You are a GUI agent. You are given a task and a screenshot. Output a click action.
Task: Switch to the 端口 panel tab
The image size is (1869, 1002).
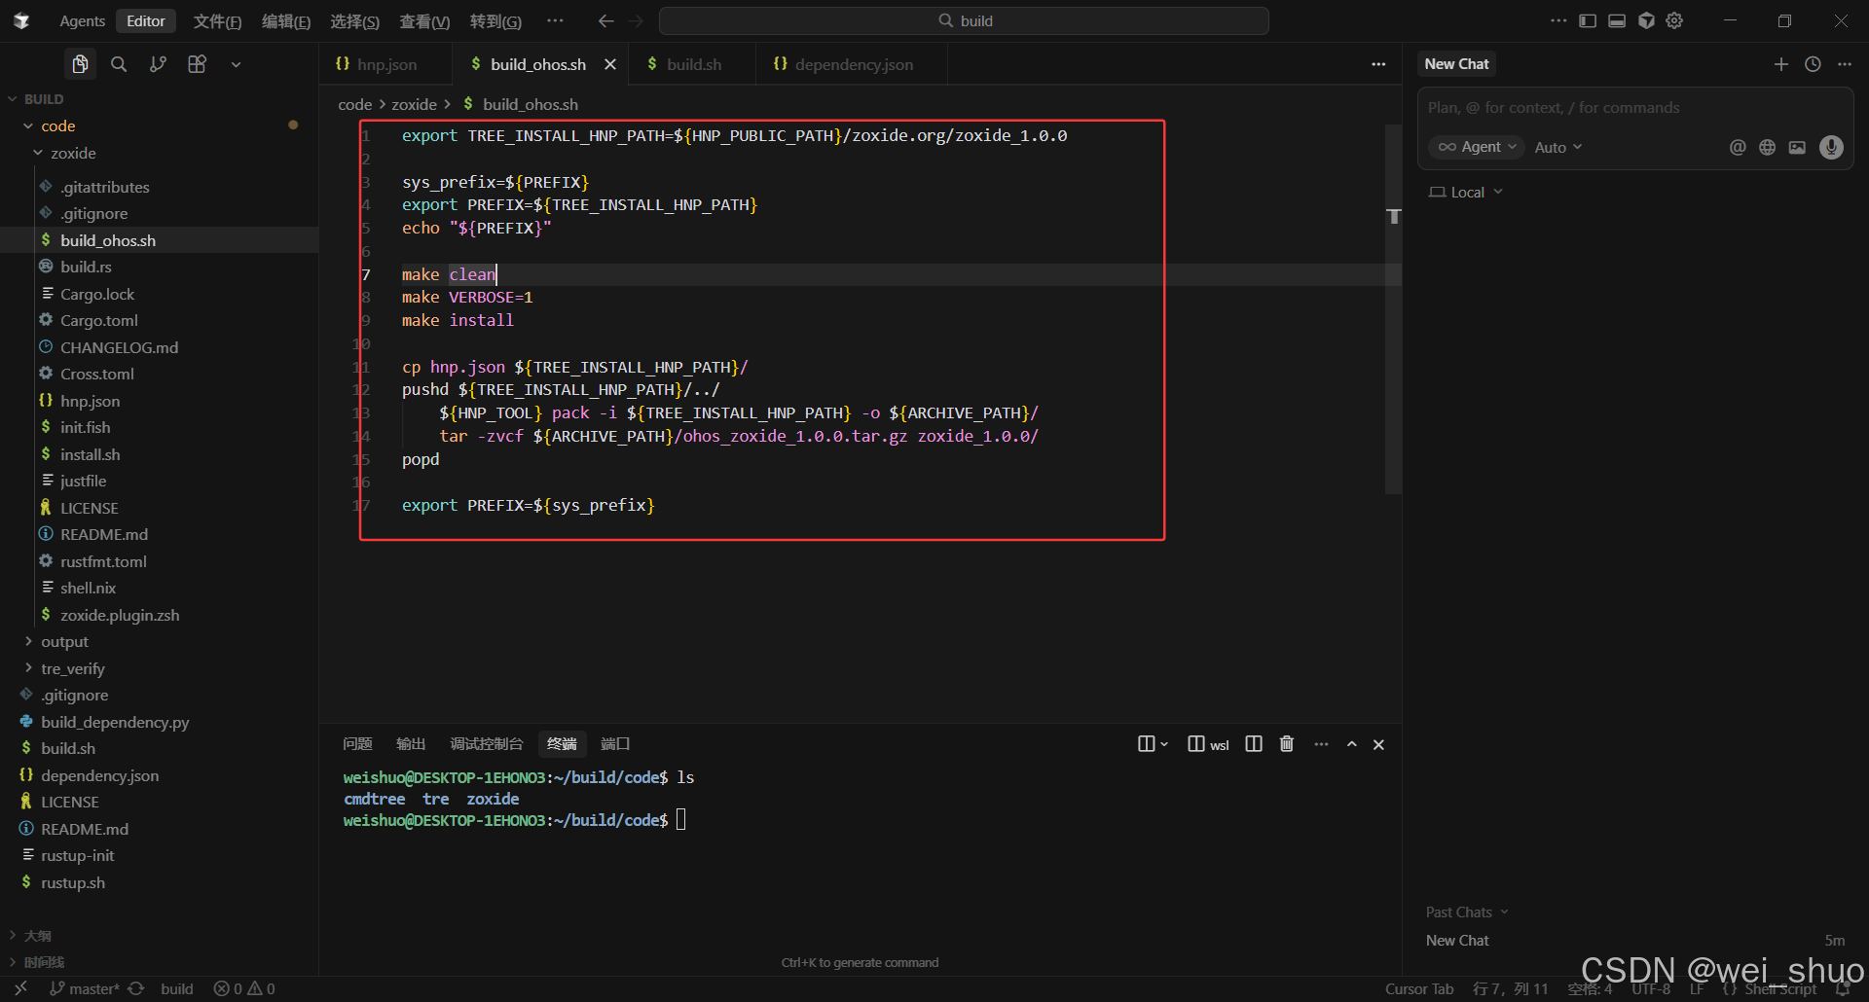615,744
